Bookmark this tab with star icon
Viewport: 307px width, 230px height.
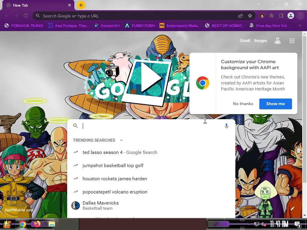pyautogui.click(x=250, y=16)
